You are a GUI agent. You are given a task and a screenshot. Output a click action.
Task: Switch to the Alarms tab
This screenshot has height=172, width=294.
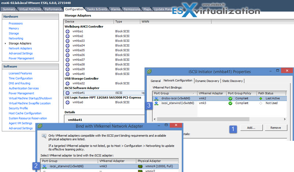[115, 9]
